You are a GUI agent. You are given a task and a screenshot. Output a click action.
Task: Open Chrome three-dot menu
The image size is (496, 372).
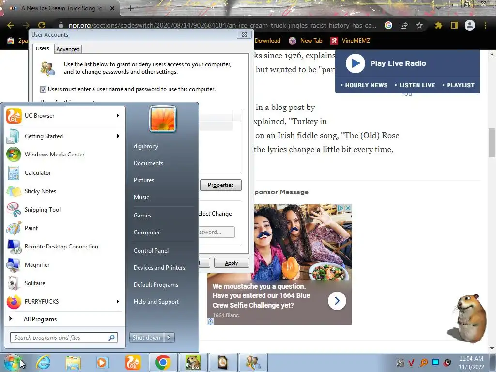click(485, 25)
